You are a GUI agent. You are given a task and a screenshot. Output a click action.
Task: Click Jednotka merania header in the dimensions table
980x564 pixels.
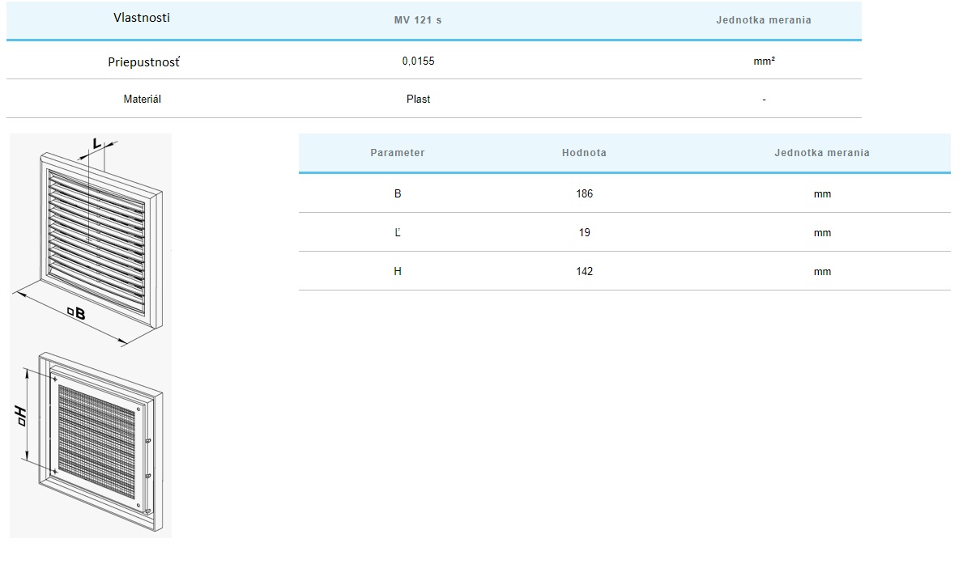(821, 153)
